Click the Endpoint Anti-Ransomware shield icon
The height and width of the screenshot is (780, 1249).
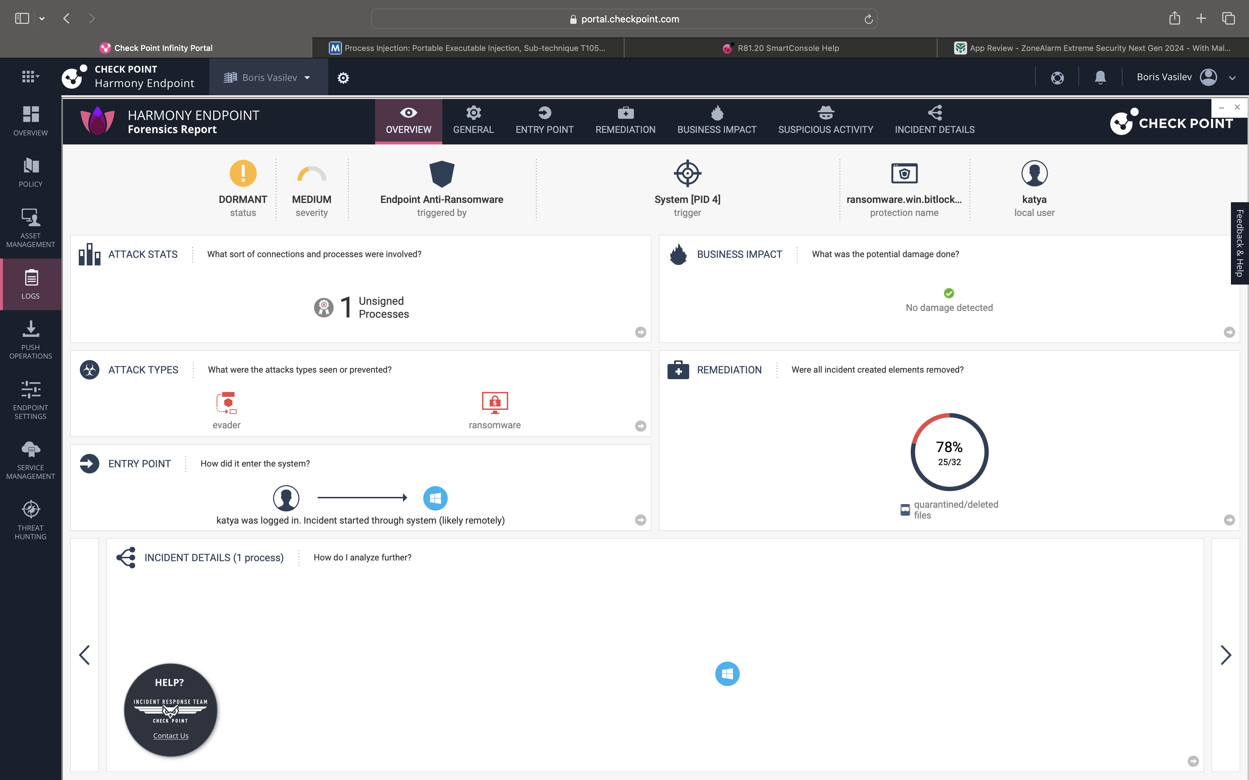click(x=442, y=173)
